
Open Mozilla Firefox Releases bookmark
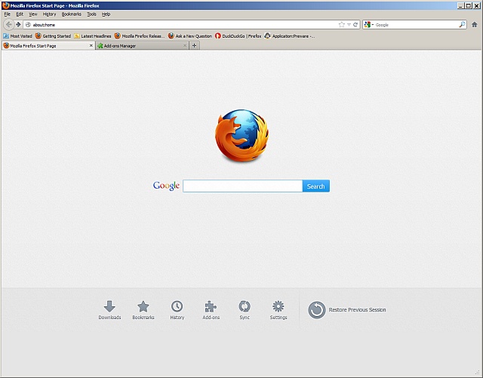(x=140, y=36)
